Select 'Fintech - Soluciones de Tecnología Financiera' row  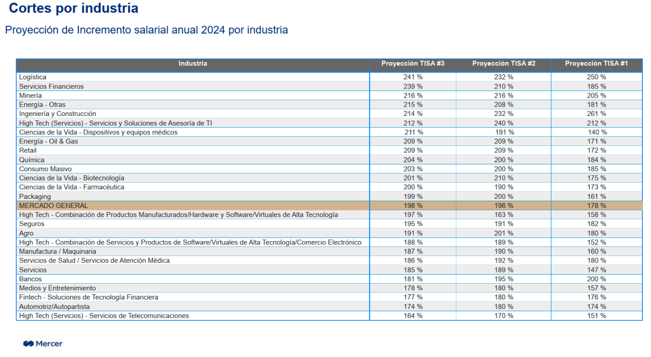point(88,297)
